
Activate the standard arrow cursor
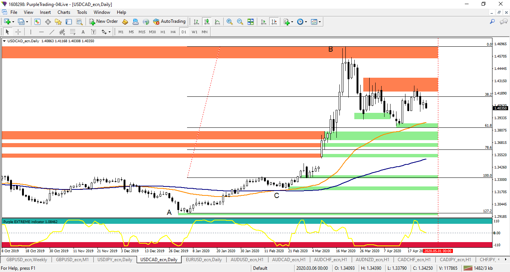point(7,32)
